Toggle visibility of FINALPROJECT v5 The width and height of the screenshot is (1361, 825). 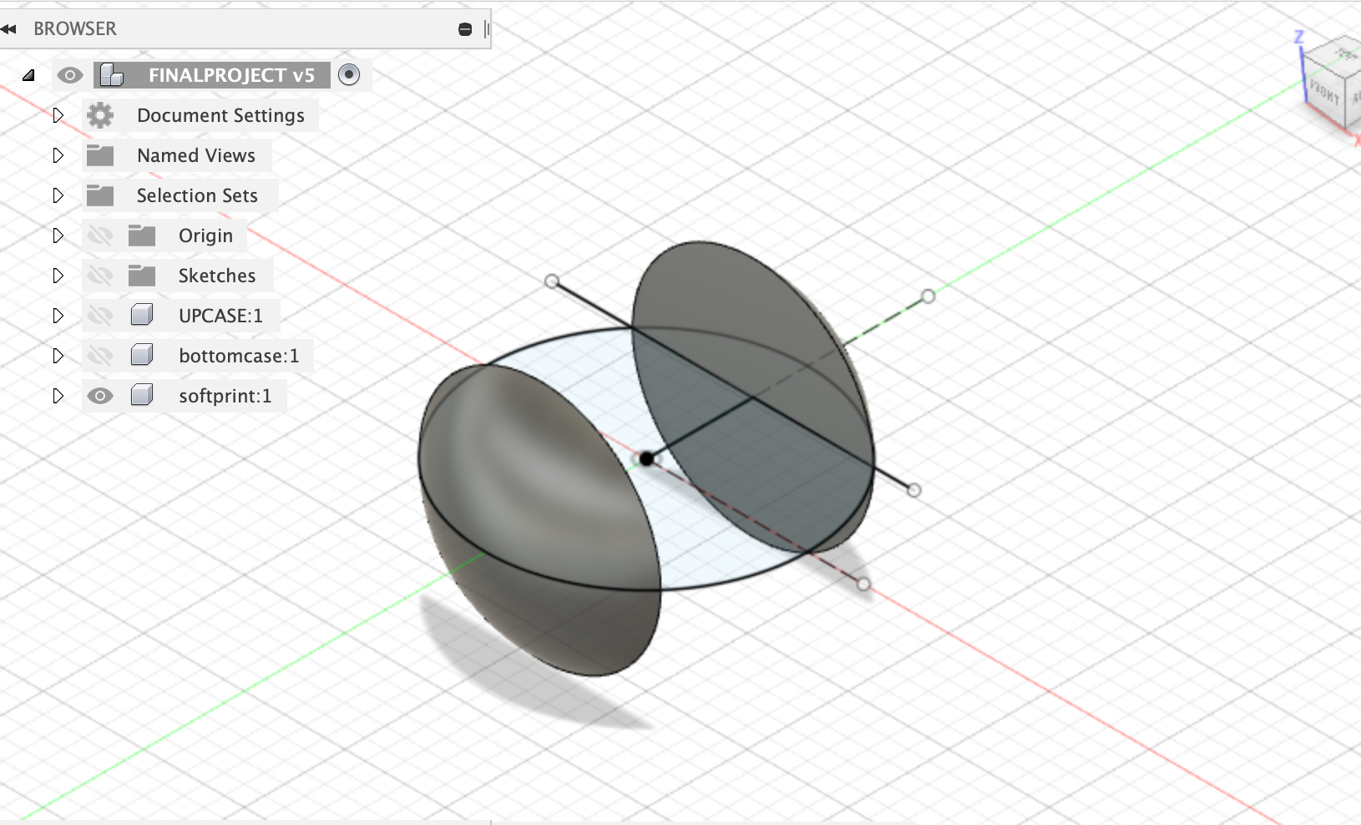[70, 75]
